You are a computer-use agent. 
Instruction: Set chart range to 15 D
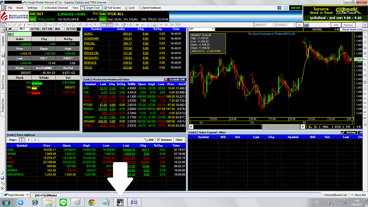338,127
